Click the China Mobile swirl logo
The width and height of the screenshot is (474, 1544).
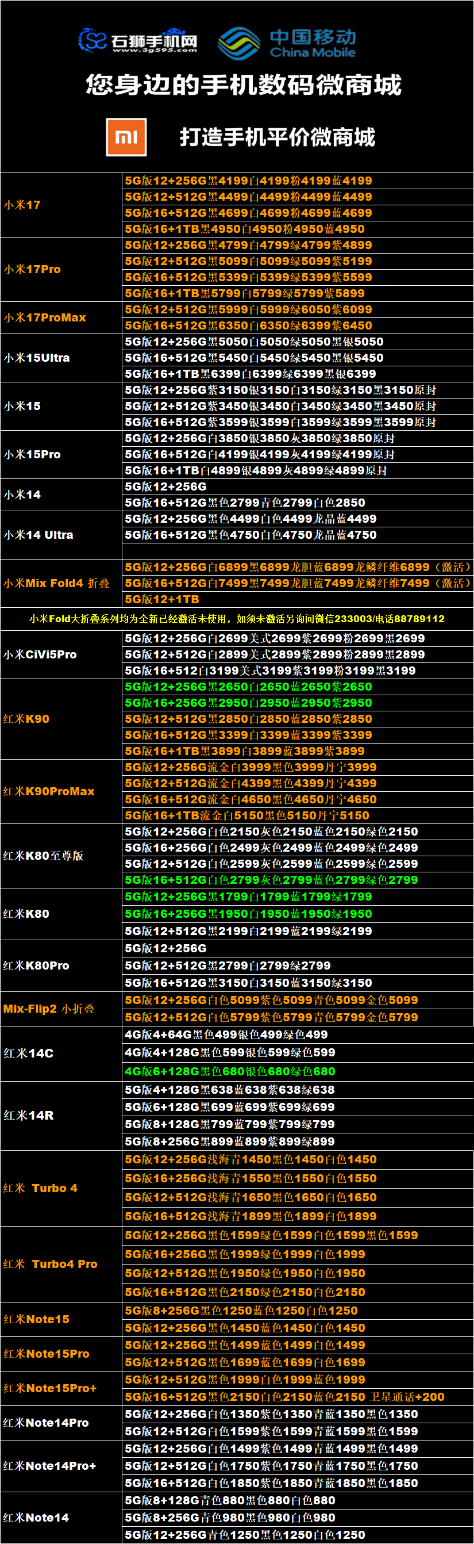238,43
